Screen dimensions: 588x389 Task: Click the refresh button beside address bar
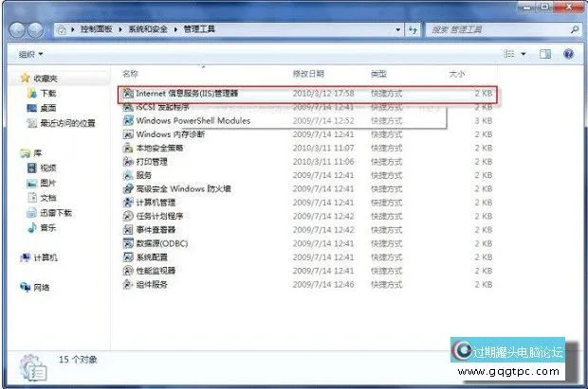tap(413, 29)
